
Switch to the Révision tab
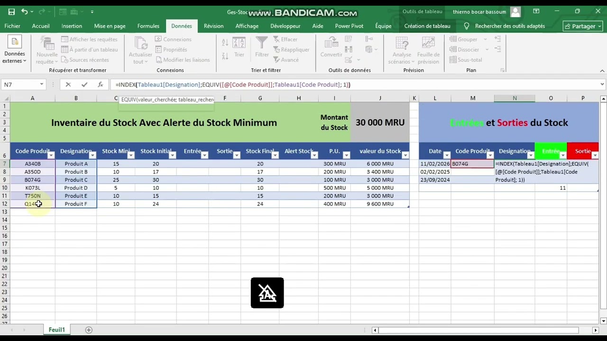click(213, 26)
